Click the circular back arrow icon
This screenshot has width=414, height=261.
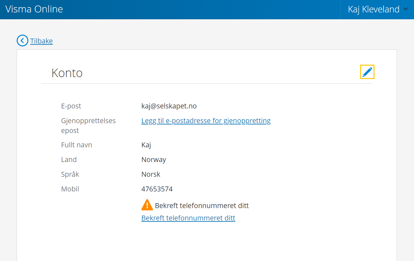(x=22, y=41)
